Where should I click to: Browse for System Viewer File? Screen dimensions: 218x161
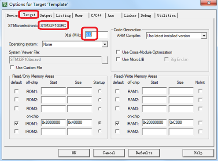pyautogui.click(x=105, y=60)
